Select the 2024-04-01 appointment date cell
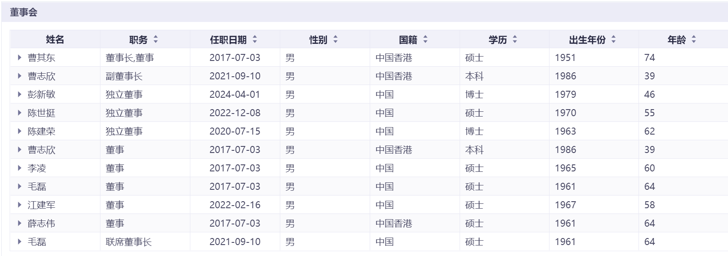728x256 pixels. [235, 95]
